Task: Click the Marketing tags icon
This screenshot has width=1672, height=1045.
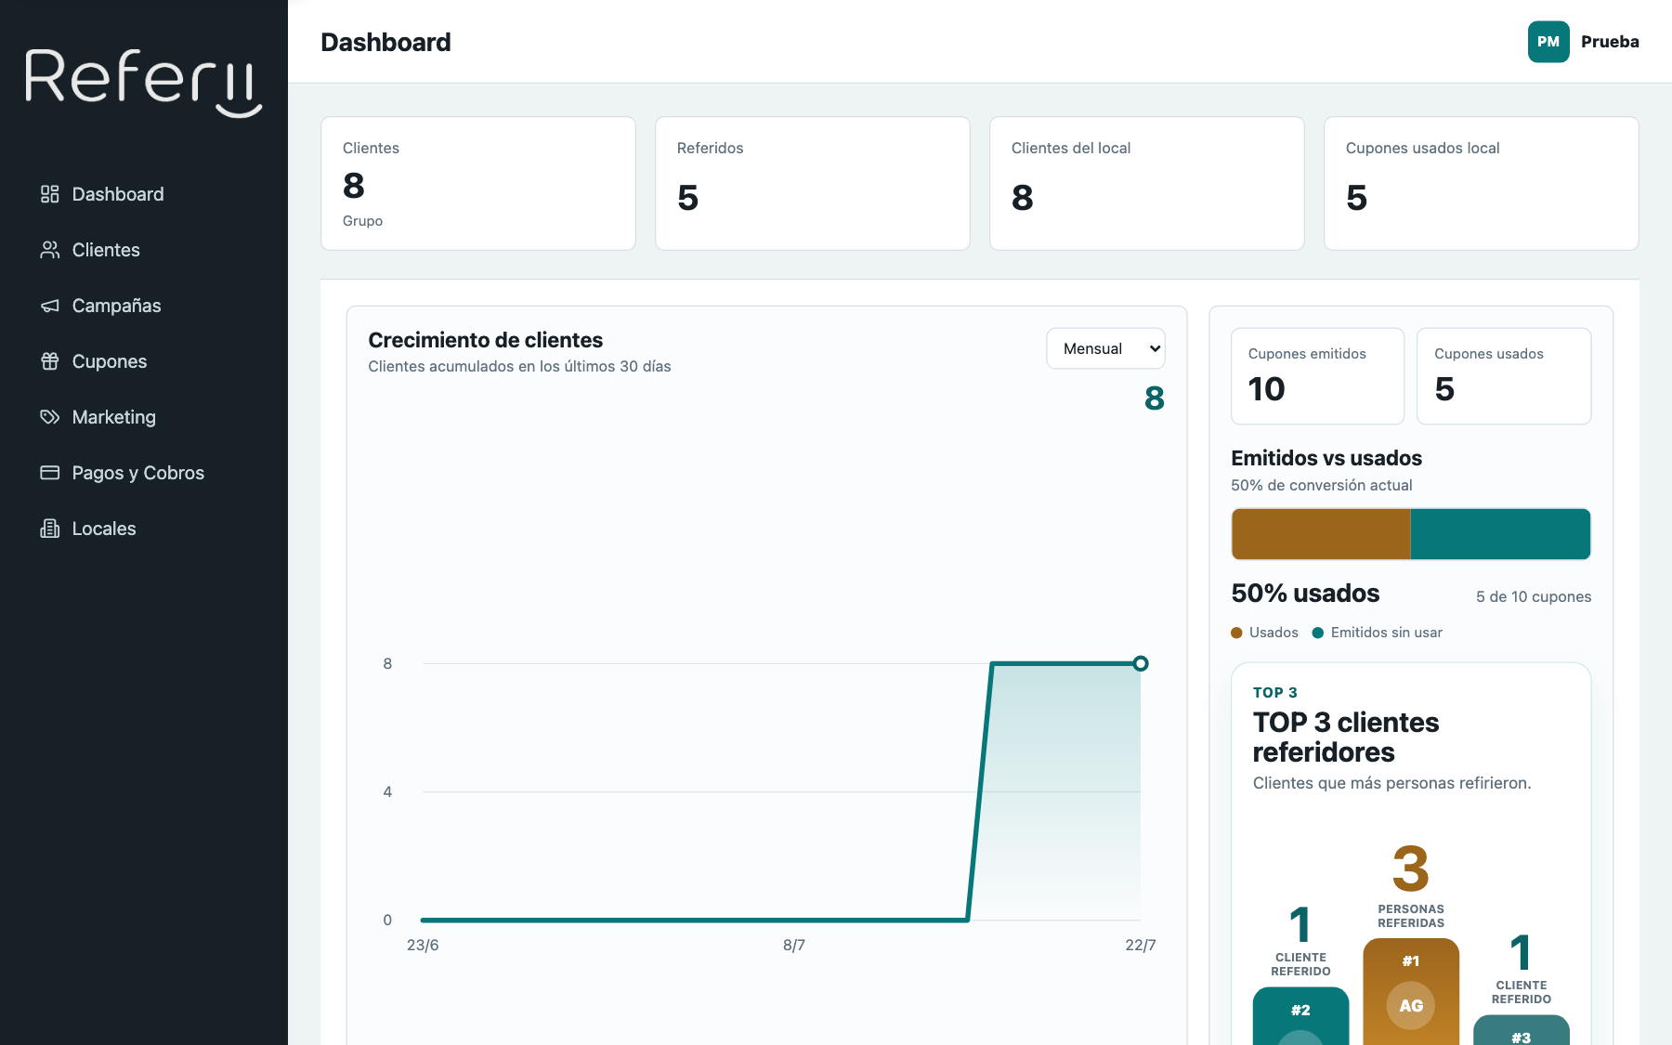Action: click(50, 417)
